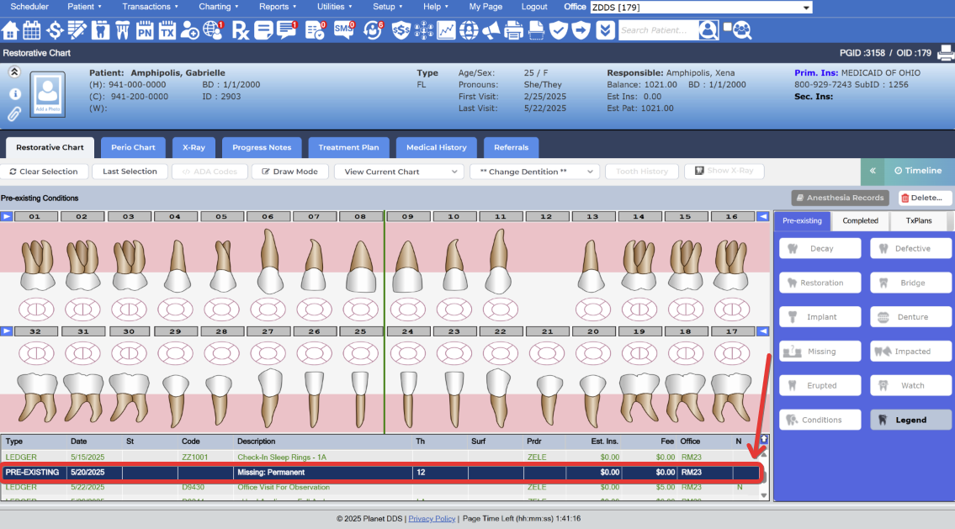Click the Last Selection button
This screenshot has width=955, height=529.
pos(130,172)
